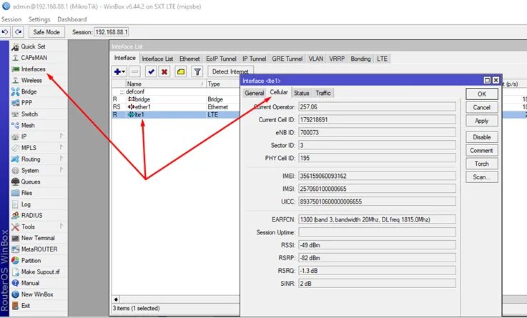Click the Apply button

tap(482, 121)
